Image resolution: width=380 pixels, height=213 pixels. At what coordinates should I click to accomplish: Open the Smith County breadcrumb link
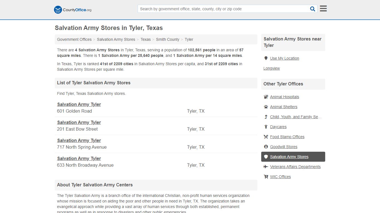pos(168,39)
